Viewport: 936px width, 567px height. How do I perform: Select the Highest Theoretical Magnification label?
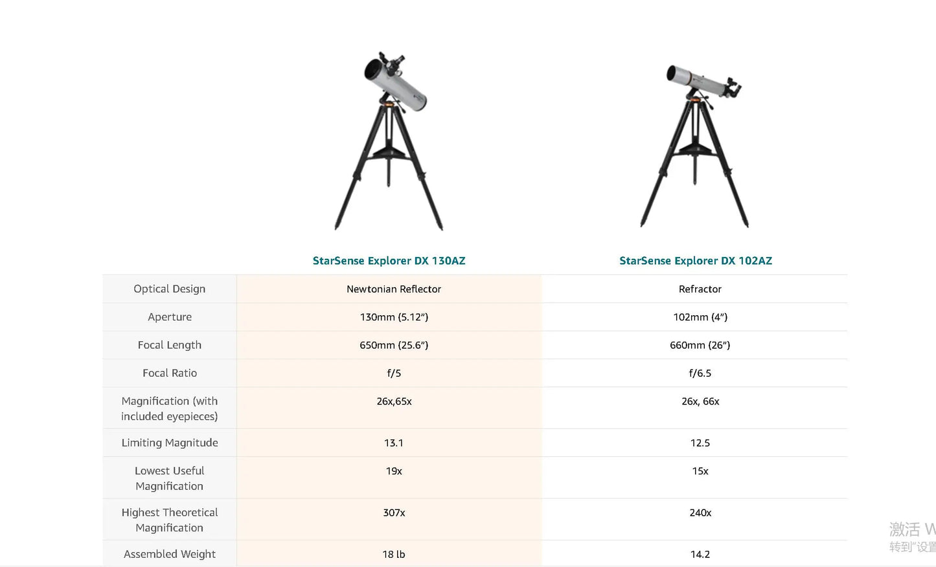coord(169,520)
